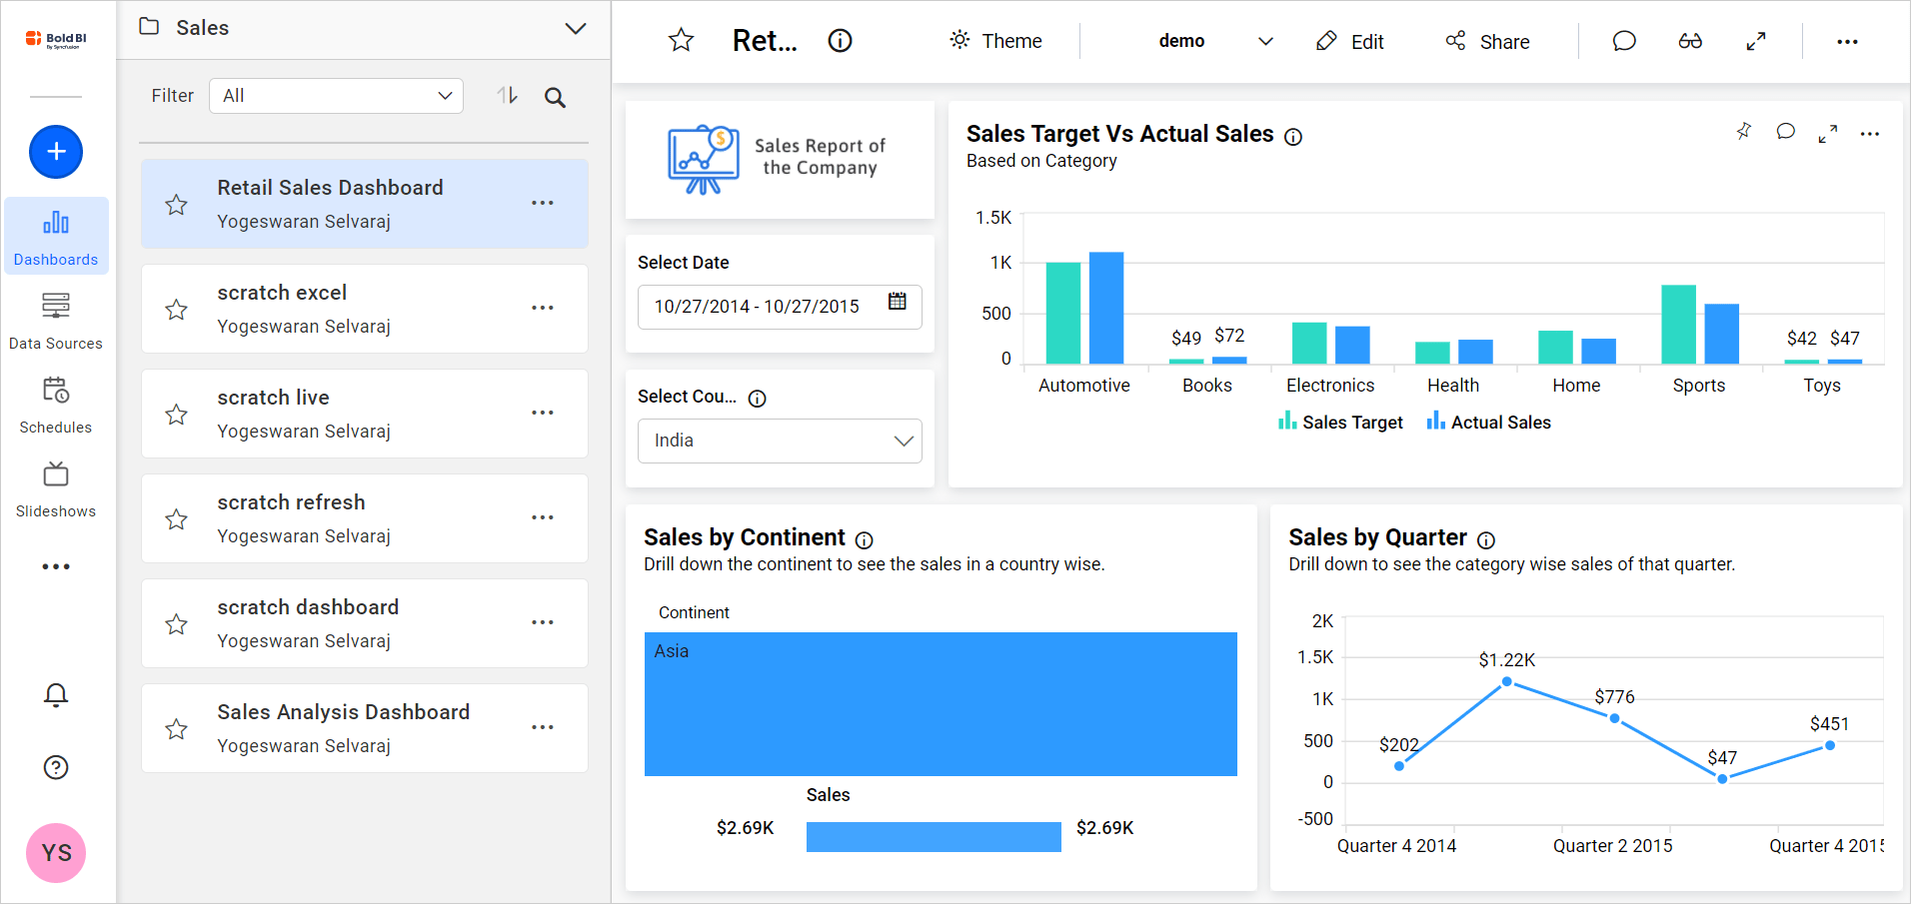Expand the Sales category chevron
The image size is (1911, 904).
click(x=576, y=28)
